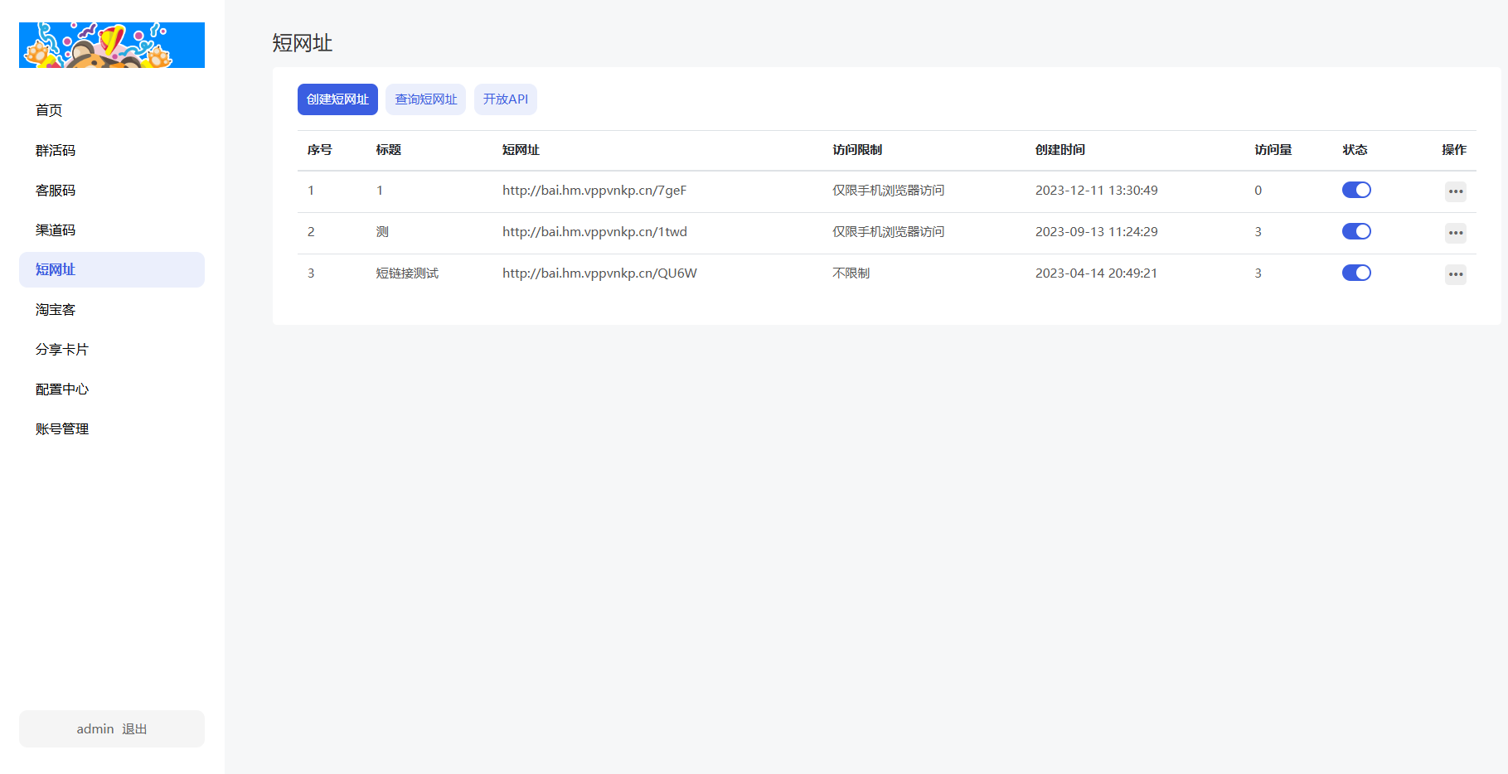1508x774 pixels.
Task: Navigate to 渠道码 section
Action: 56,230
